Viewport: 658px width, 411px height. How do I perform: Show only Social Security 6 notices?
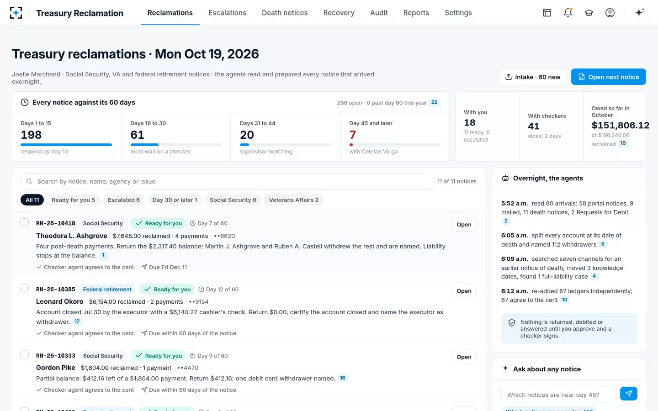point(233,200)
